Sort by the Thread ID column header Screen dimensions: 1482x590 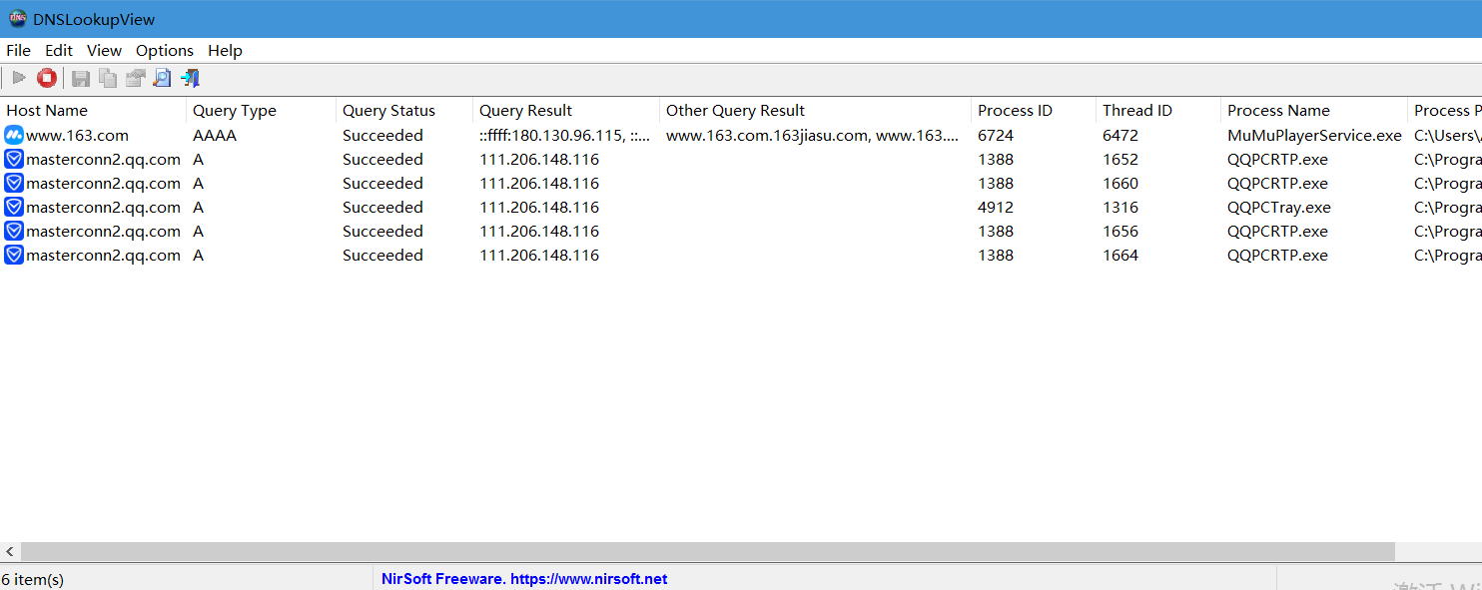tap(1158, 110)
